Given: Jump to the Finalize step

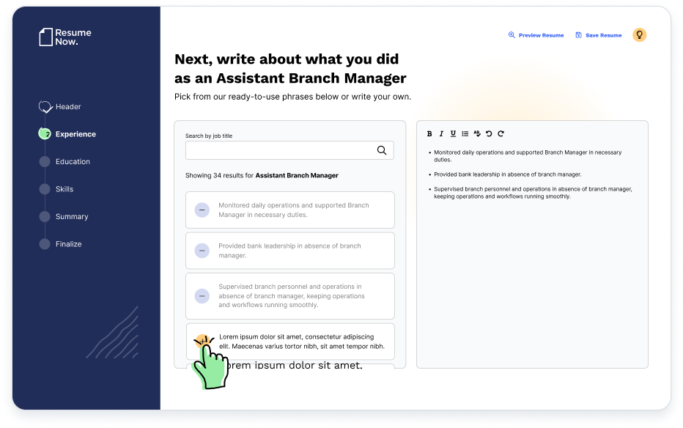Looking at the screenshot, I should point(68,244).
